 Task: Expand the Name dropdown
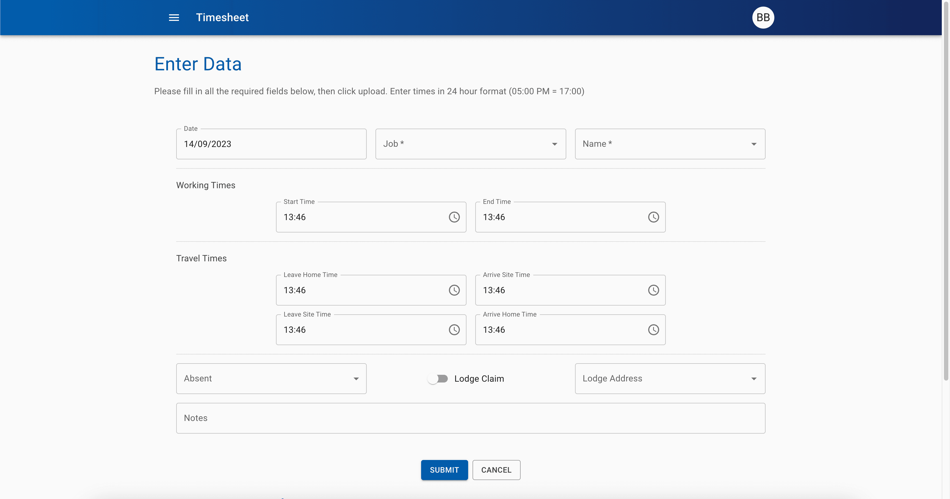point(670,144)
